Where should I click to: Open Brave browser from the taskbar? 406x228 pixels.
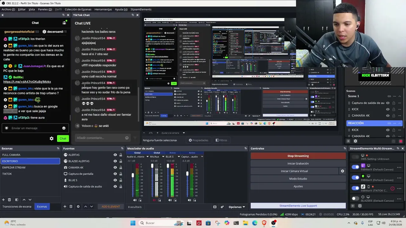coord(264,223)
